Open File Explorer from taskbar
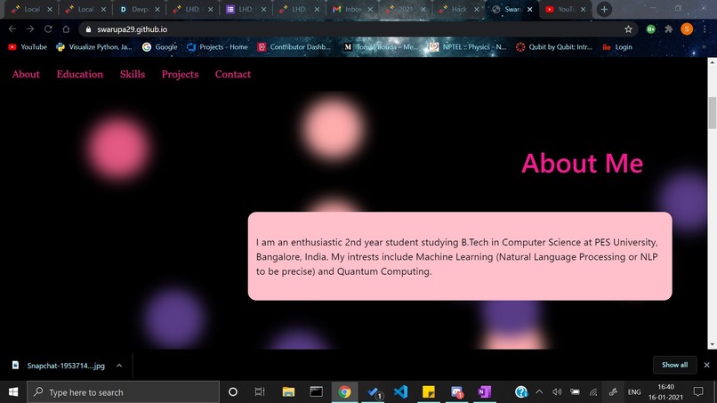The image size is (717, 403). [288, 392]
